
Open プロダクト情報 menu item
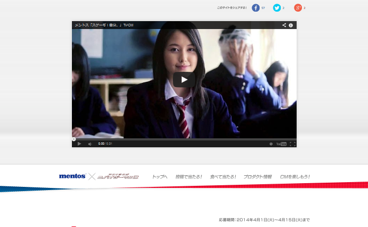pos(257,177)
